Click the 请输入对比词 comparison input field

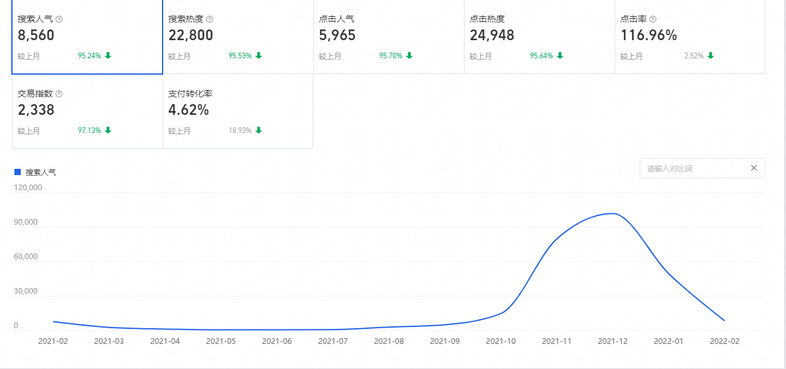[694, 168]
